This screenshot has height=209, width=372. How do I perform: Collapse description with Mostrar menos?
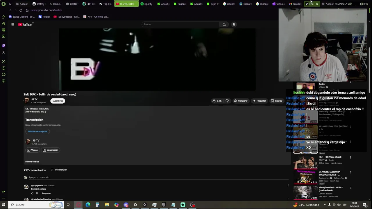[32, 162]
